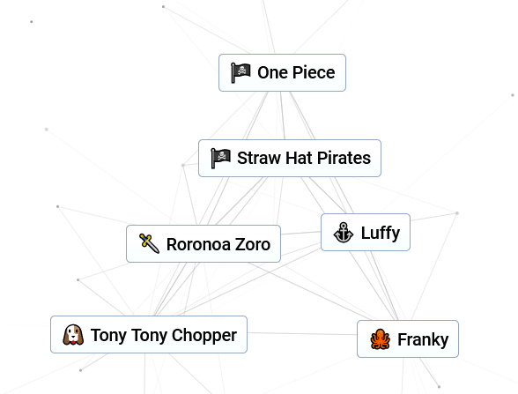The height and width of the screenshot is (394, 518).
Task: Click the dot below Tony Tony Chopper's left corner
Action: pyautogui.click(x=81, y=370)
